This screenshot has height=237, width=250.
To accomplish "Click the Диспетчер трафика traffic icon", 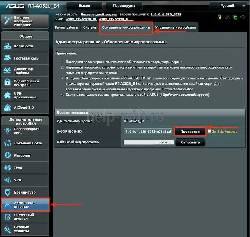I will coord(7,70).
